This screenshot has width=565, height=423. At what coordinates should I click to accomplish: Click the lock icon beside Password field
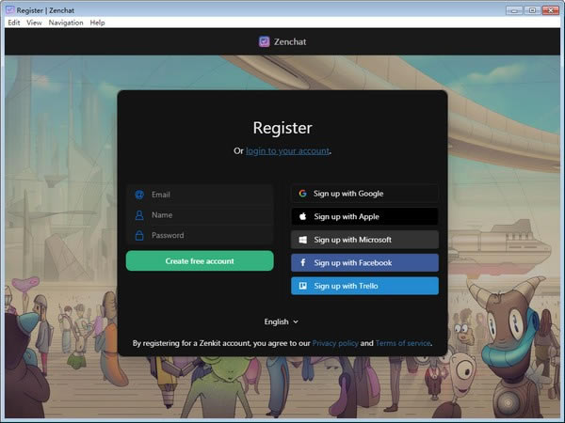coord(139,236)
